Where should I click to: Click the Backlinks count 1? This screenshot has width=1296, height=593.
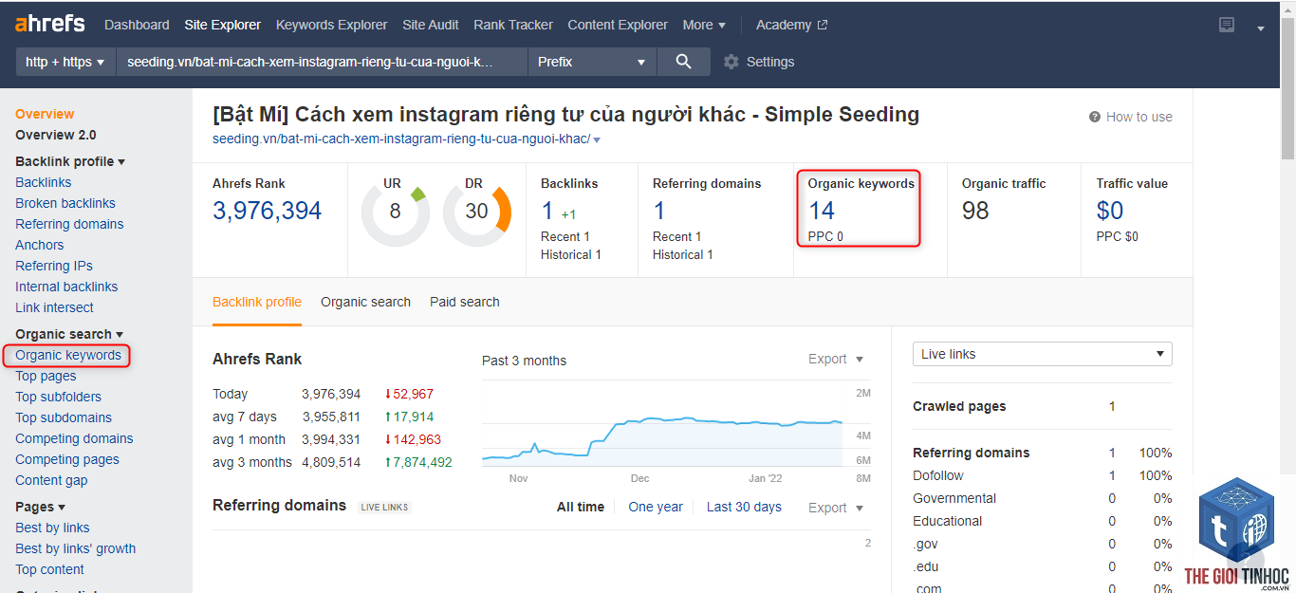pyautogui.click(x=547, y=211)
